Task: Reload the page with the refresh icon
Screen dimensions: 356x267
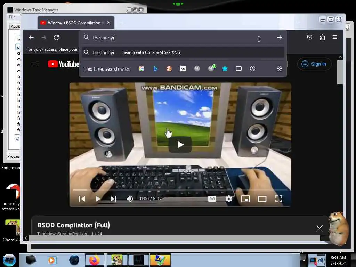Action: click(56, 38)
